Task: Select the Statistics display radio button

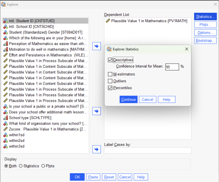Action: (x=21, y=166)
